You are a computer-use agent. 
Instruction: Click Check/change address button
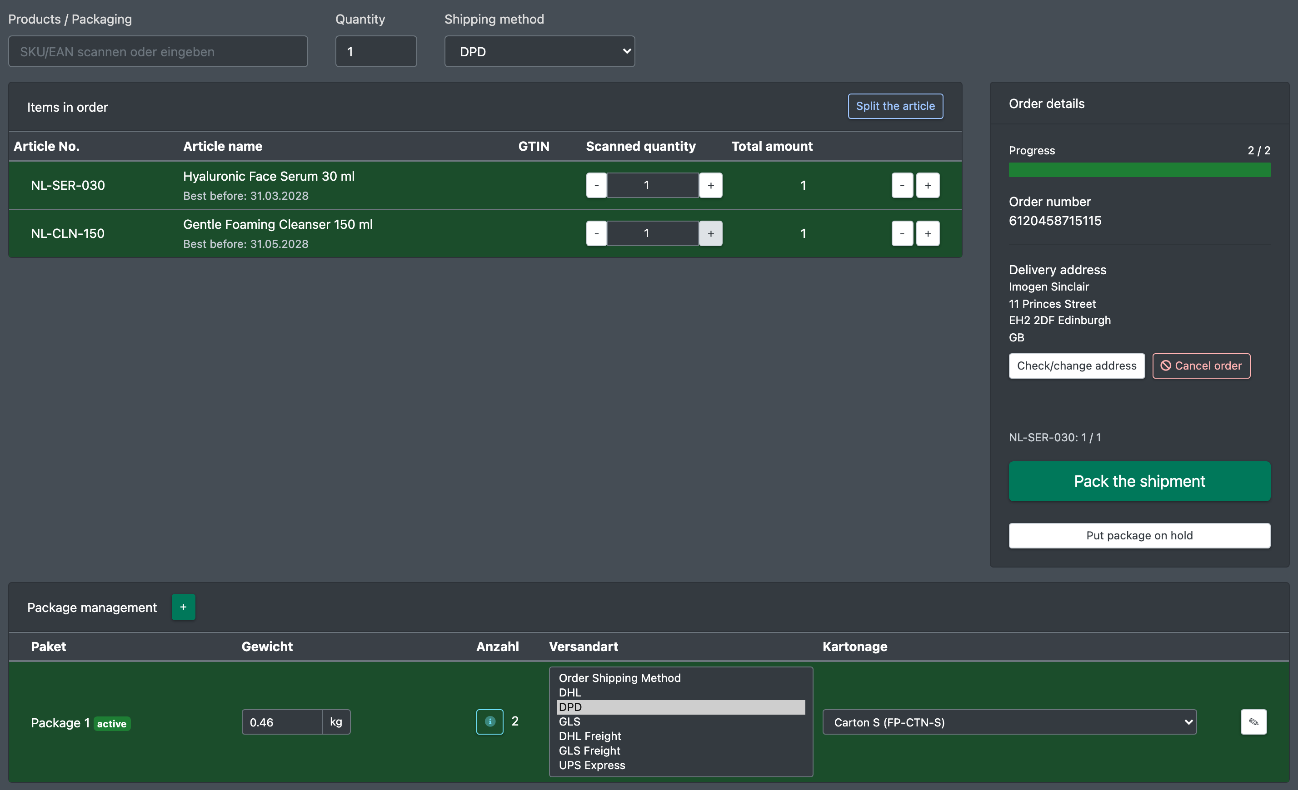[x=1076, y=366]
